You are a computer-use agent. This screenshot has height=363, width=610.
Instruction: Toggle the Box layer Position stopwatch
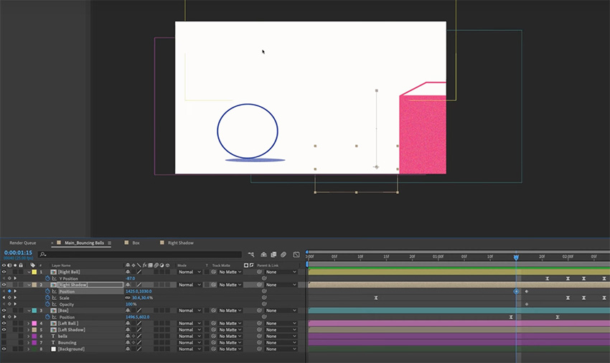pyautogui.click(x=48, y=317)
